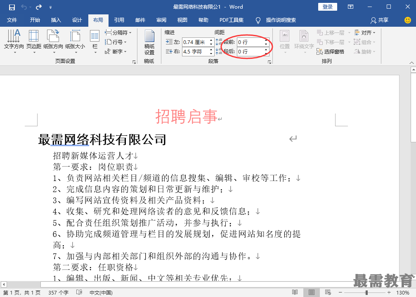Click the language 中文(中国) status item

point(101,292)
